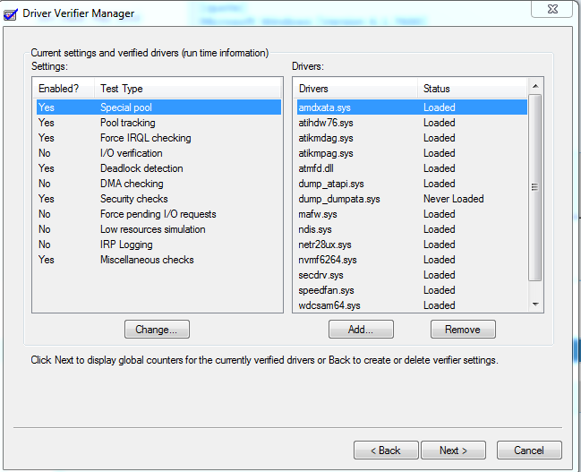This screenshot has height=472, width=581.
Task: Select the netr28ux.sys driver
Action: [x=412, y=245]
